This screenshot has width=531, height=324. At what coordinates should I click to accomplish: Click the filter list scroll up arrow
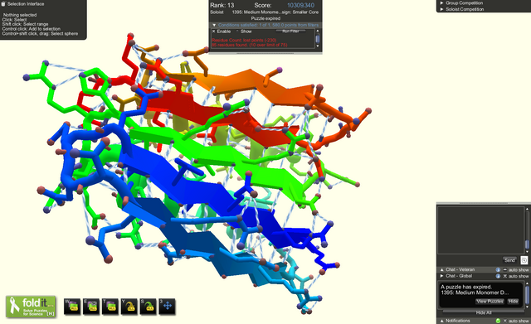[317, 31]
